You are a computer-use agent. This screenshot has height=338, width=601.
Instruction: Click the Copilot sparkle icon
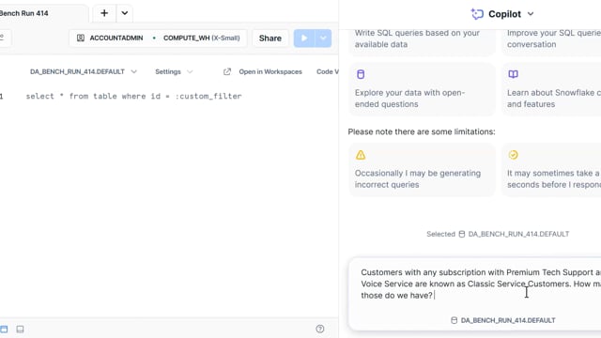point(477,14)
